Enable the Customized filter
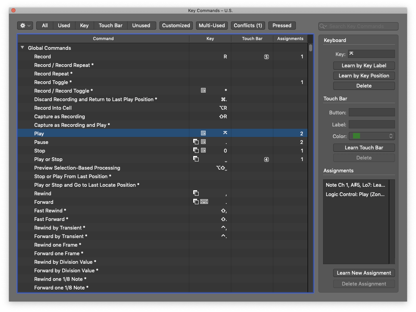Image resolution: width=416 pixels, height=312 pixels. [176, 25]
